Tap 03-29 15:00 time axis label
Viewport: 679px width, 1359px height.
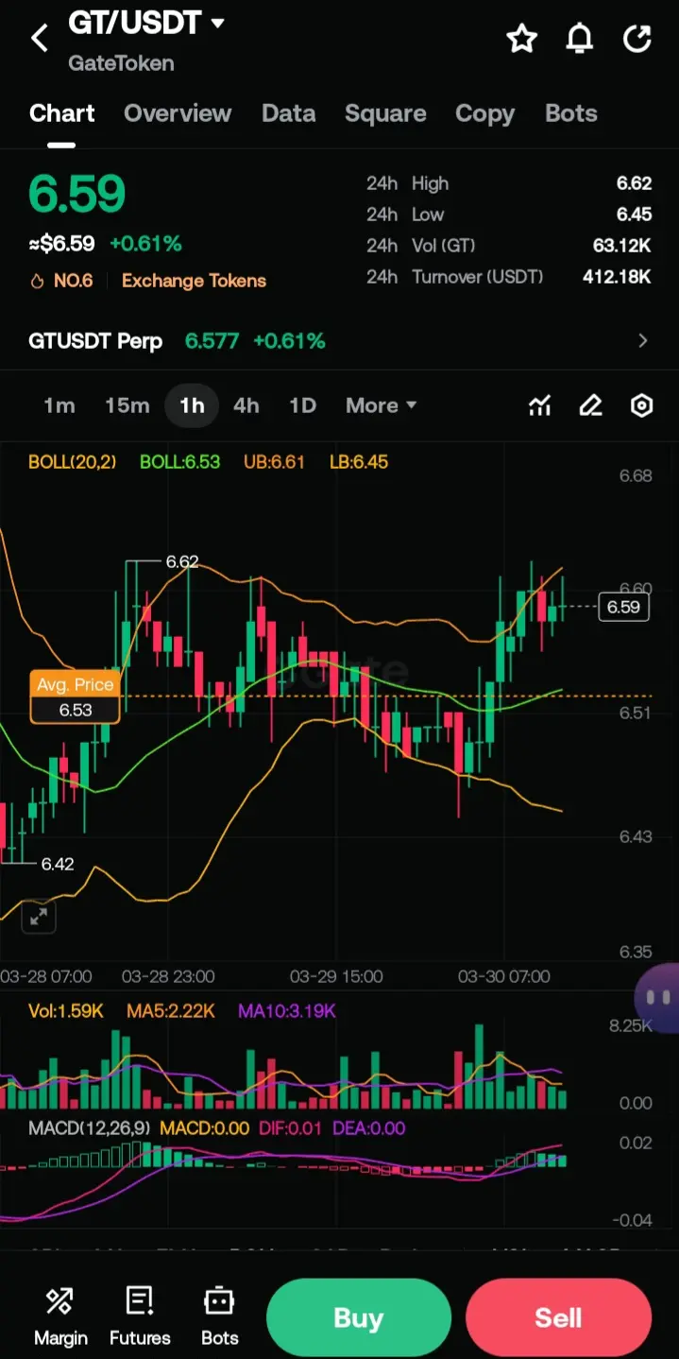tap(336, 976)
